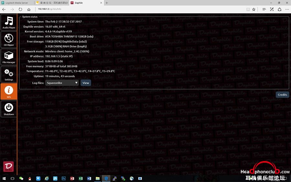Switch to Logitech Media Server tab
291x182 pixels.
pyautogui.click(x=17, y=3)
